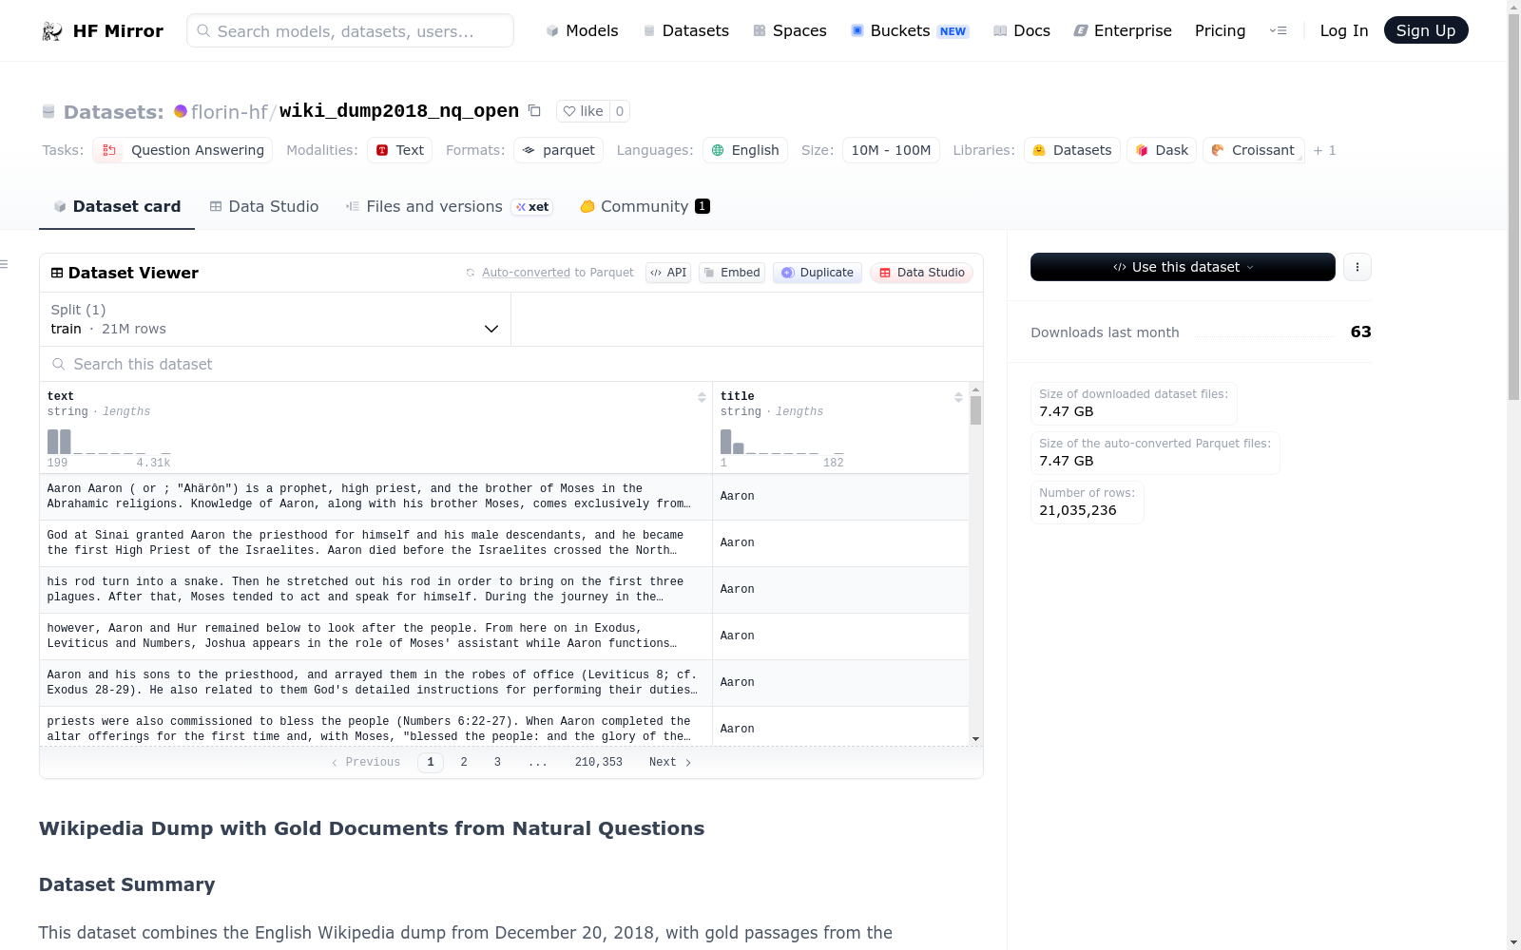Go to page 3 of the viewer
This screenshot has width=1521, height=950.
click(x=497, y=762)
